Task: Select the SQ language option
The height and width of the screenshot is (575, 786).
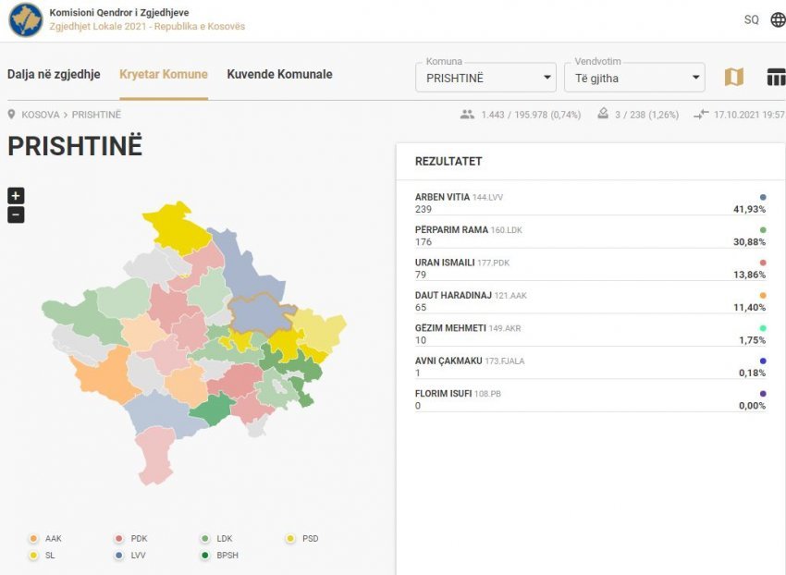Action: coord(751,19)
